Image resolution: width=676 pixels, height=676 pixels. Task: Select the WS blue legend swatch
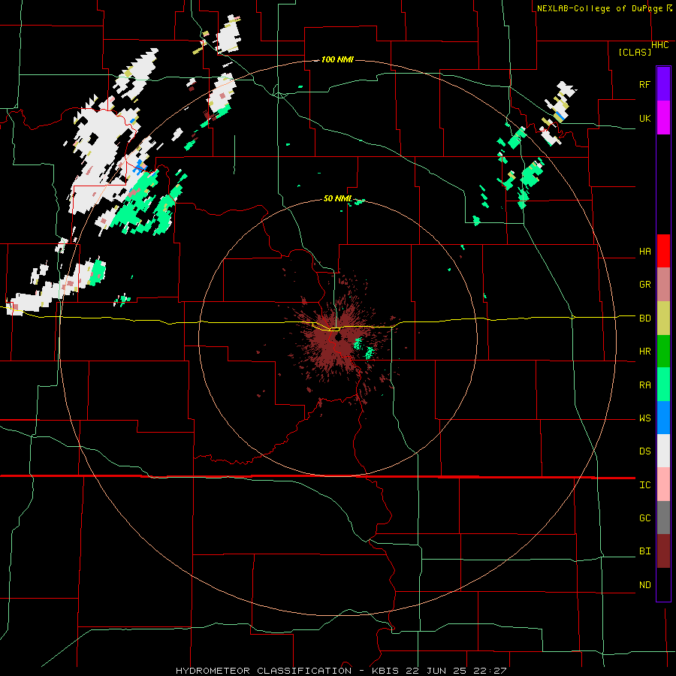click(x=663, y=418)
